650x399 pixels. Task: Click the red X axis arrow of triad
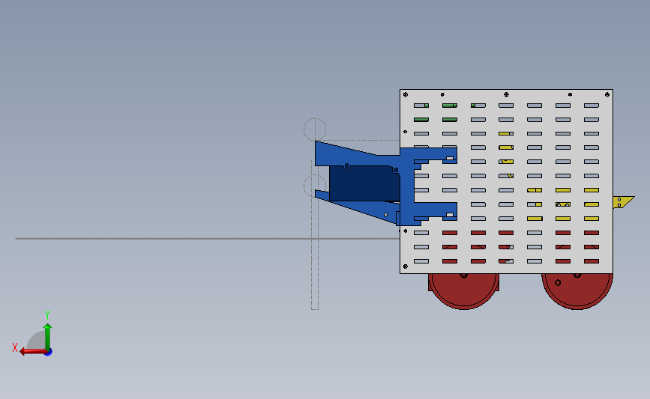pos(32,351)
